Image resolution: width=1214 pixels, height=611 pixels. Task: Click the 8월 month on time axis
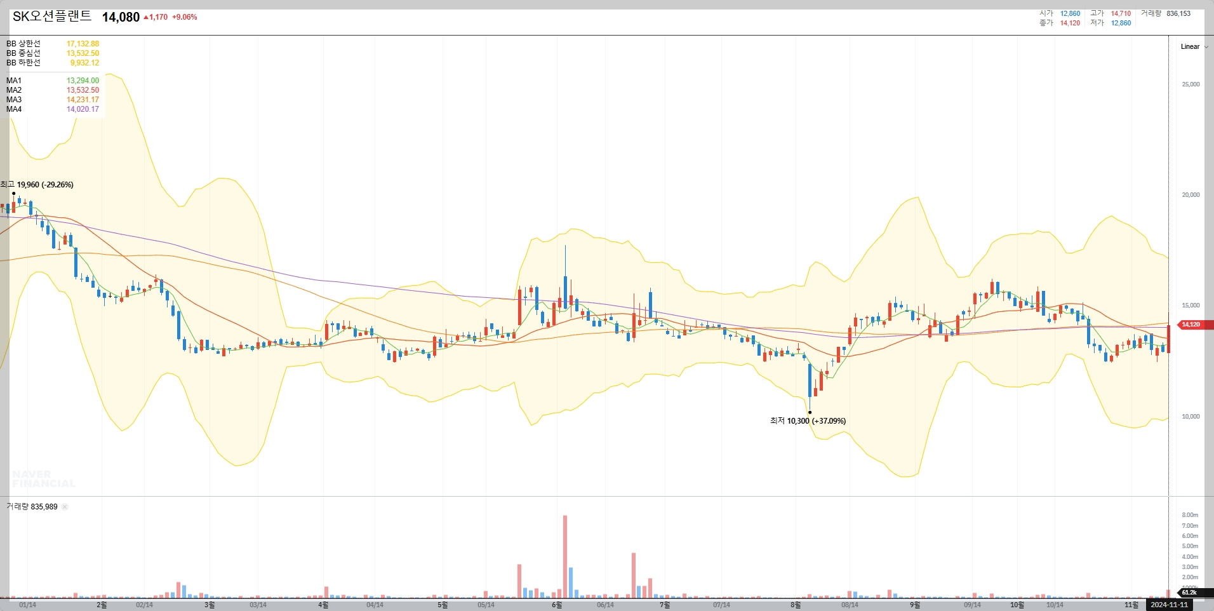796,605
